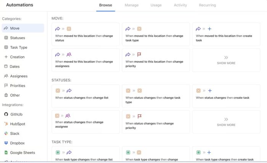Expand Show More in the Move section
The image size is (267, 163).
226,60
